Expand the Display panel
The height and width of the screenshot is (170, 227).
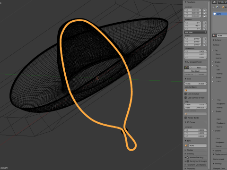coord(185,150)
